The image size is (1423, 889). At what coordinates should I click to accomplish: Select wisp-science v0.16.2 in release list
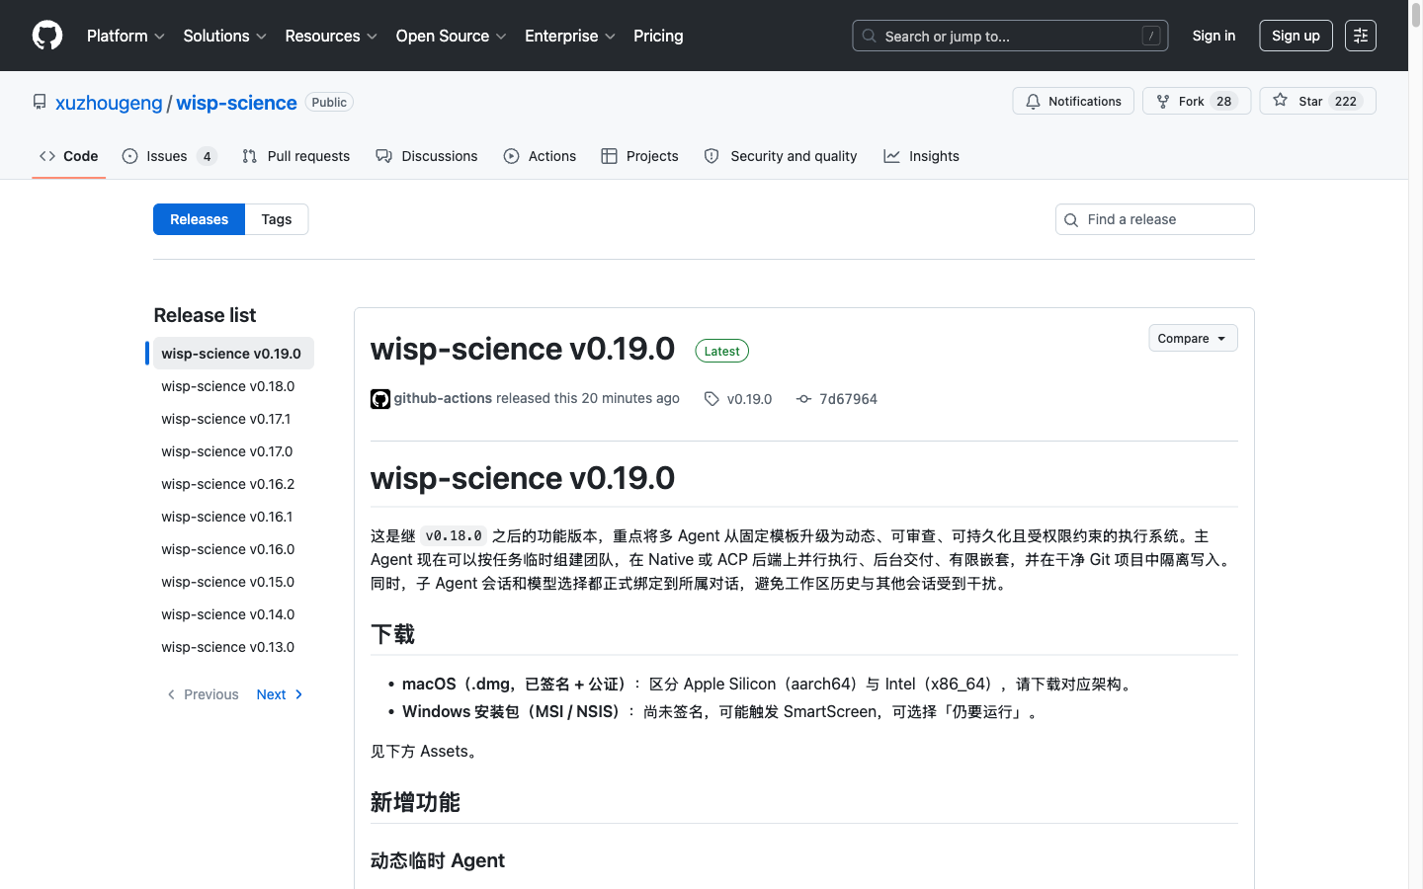point(233,484)
